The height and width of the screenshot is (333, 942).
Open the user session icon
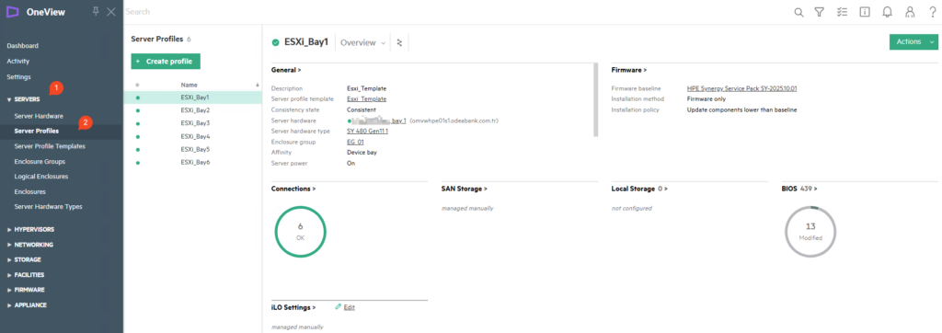910,12
